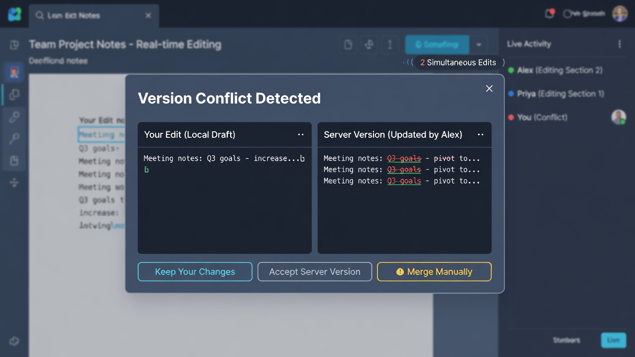635x357 pixels.
Task: Click the user avatar in left sidebar
Action: 14,72
